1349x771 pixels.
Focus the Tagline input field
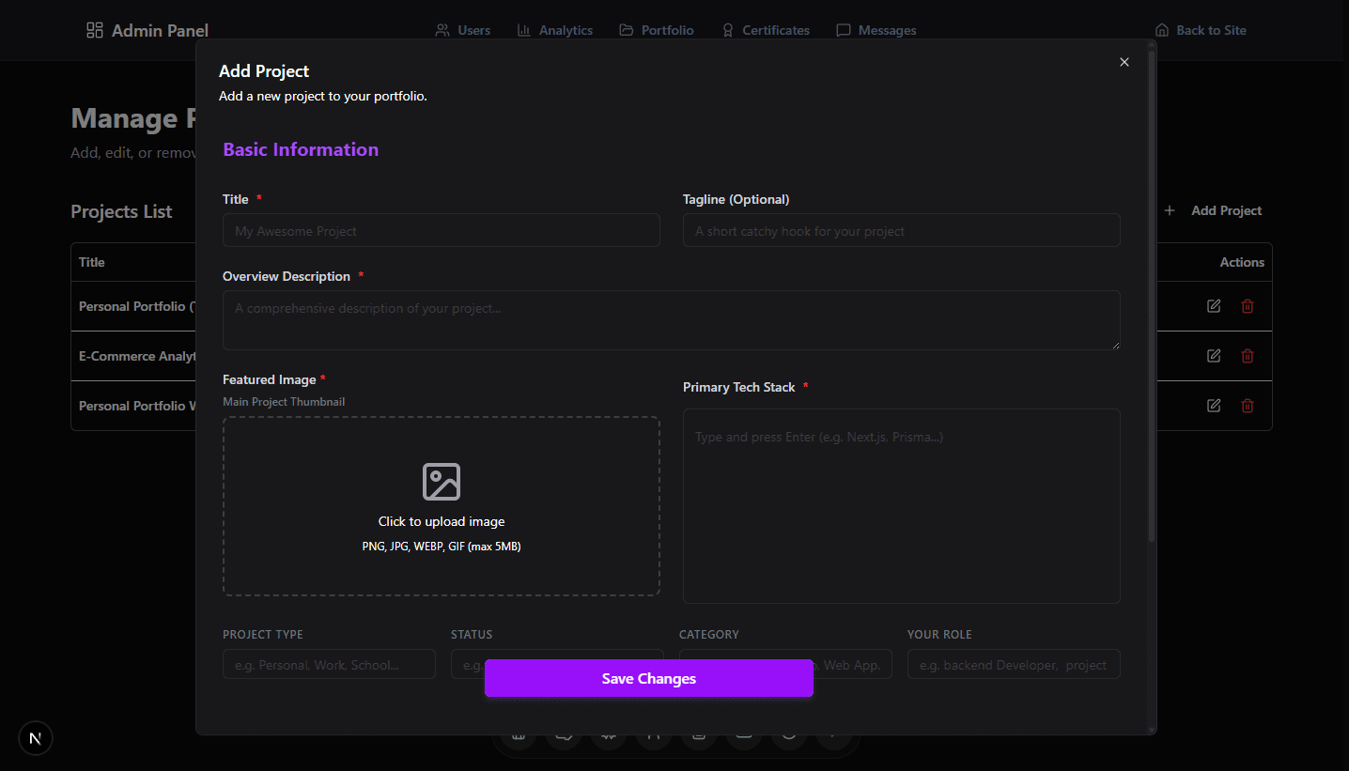click(901, 230)
